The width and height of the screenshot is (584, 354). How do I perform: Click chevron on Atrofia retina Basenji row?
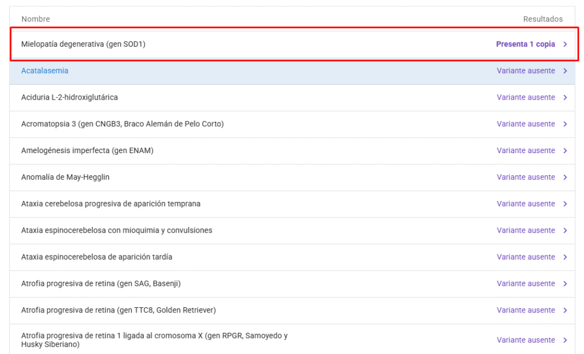(565, 283)
